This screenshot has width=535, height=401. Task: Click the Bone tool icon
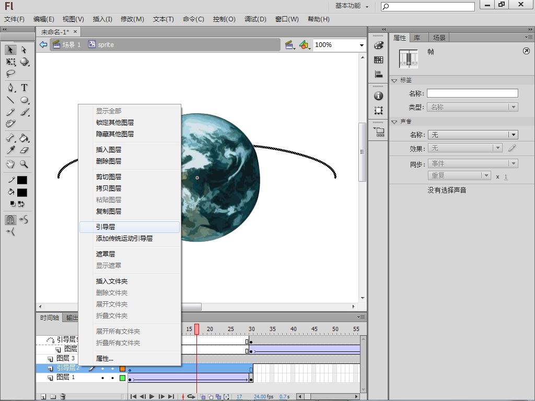point(10,138)
